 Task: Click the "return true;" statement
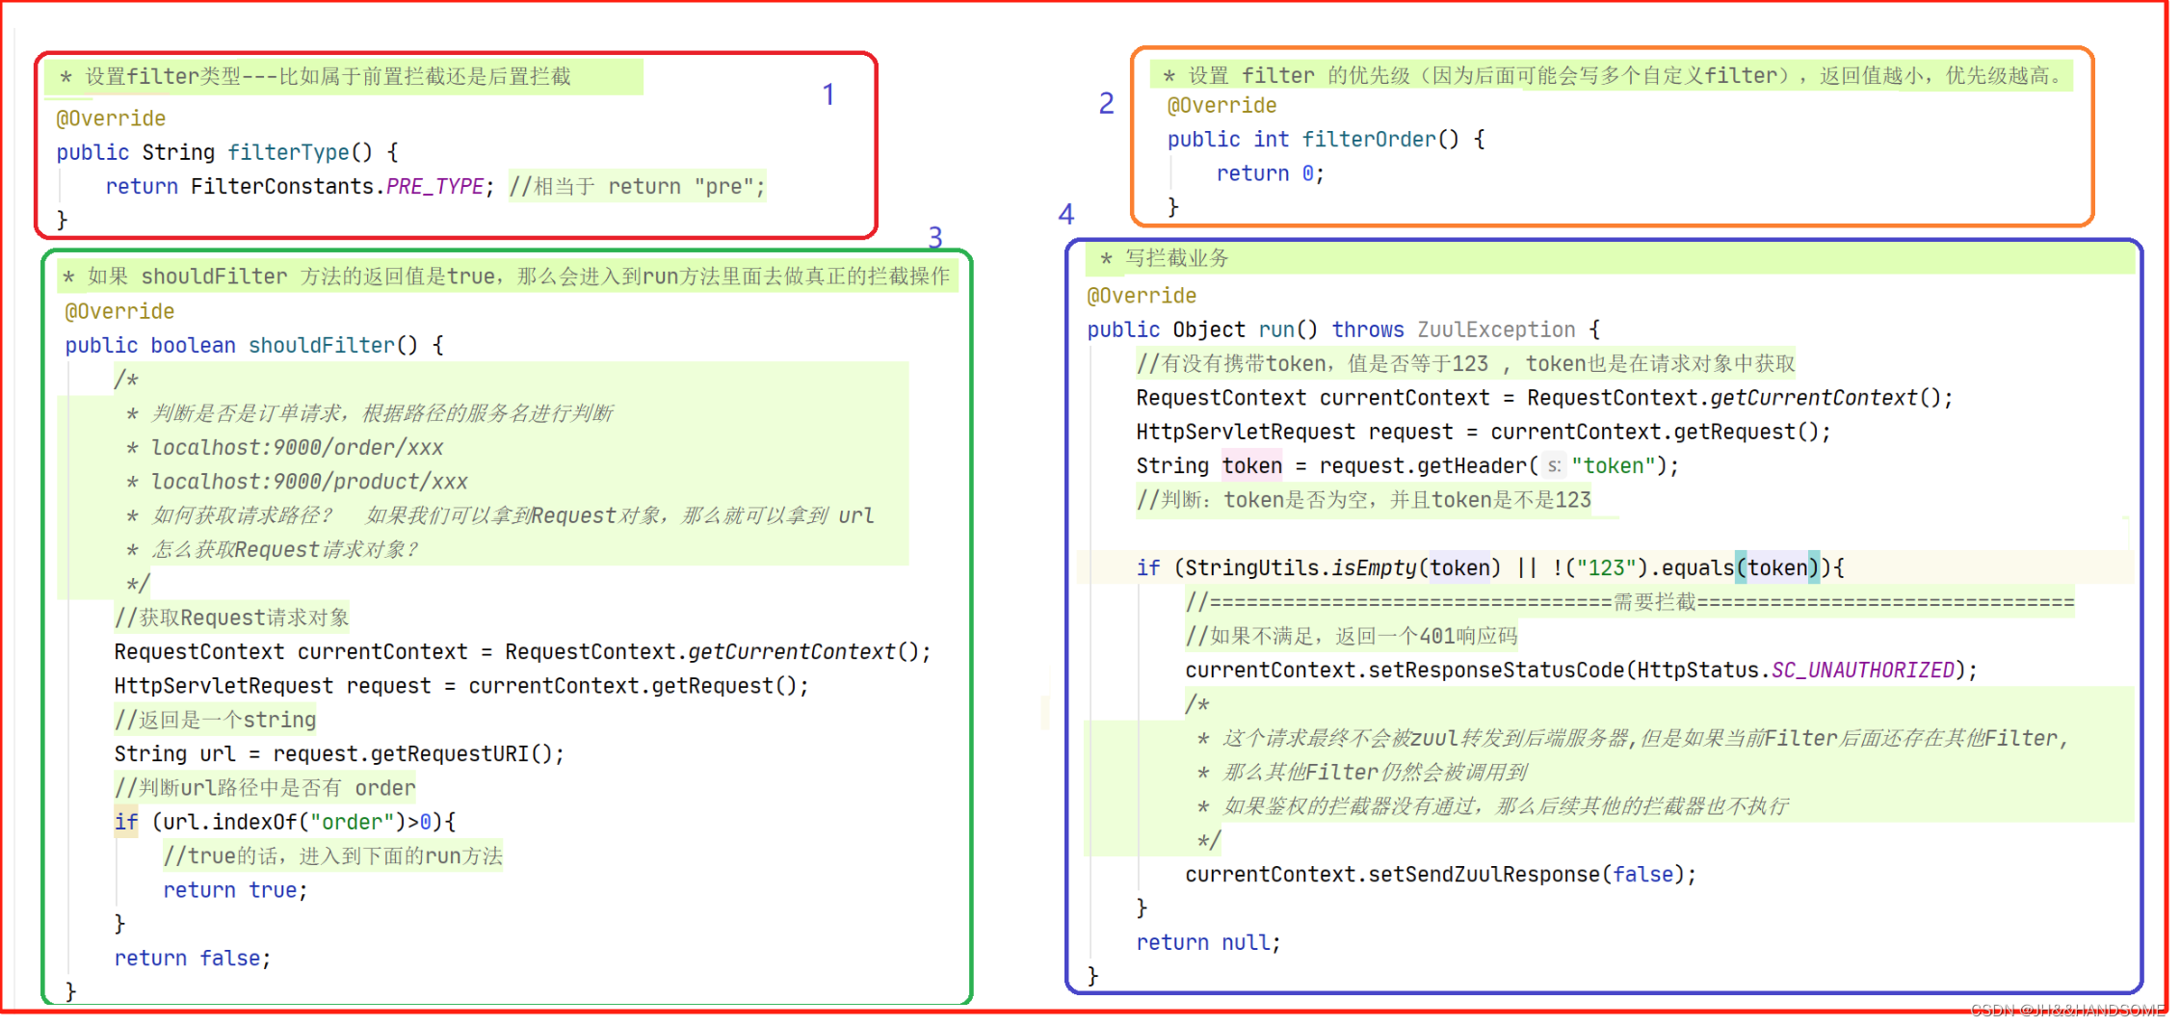coord(235,890)
